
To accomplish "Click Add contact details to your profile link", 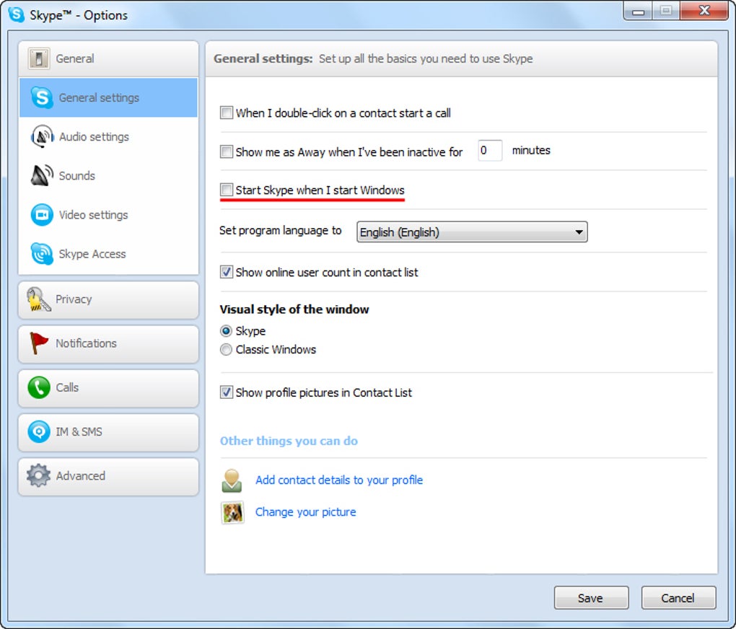I will click(x=339, y=480).
